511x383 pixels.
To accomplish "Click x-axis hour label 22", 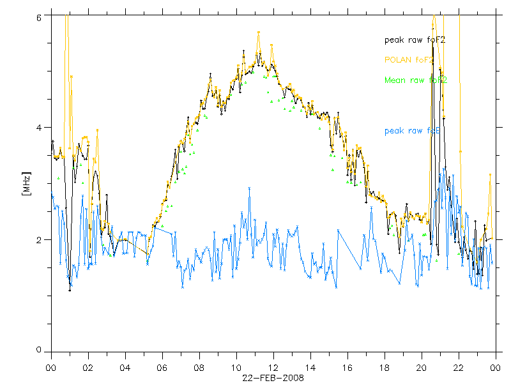I will click(x=459, y=368).
